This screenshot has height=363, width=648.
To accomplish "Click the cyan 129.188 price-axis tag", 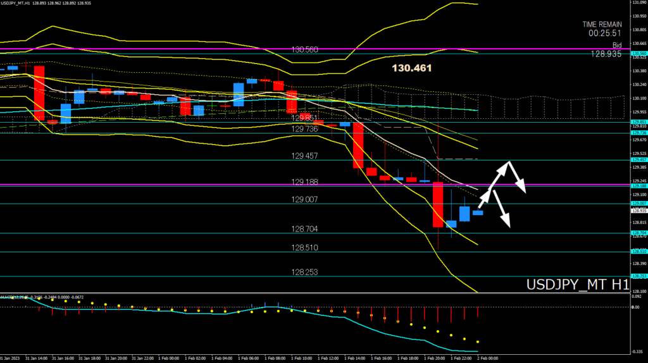I will pos(639,186).
